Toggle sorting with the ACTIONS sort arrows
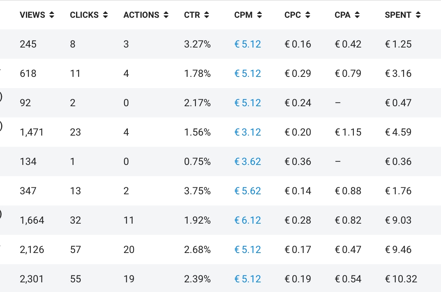The width and height of the screenshot is (441, 292). [x=166, y=15]
